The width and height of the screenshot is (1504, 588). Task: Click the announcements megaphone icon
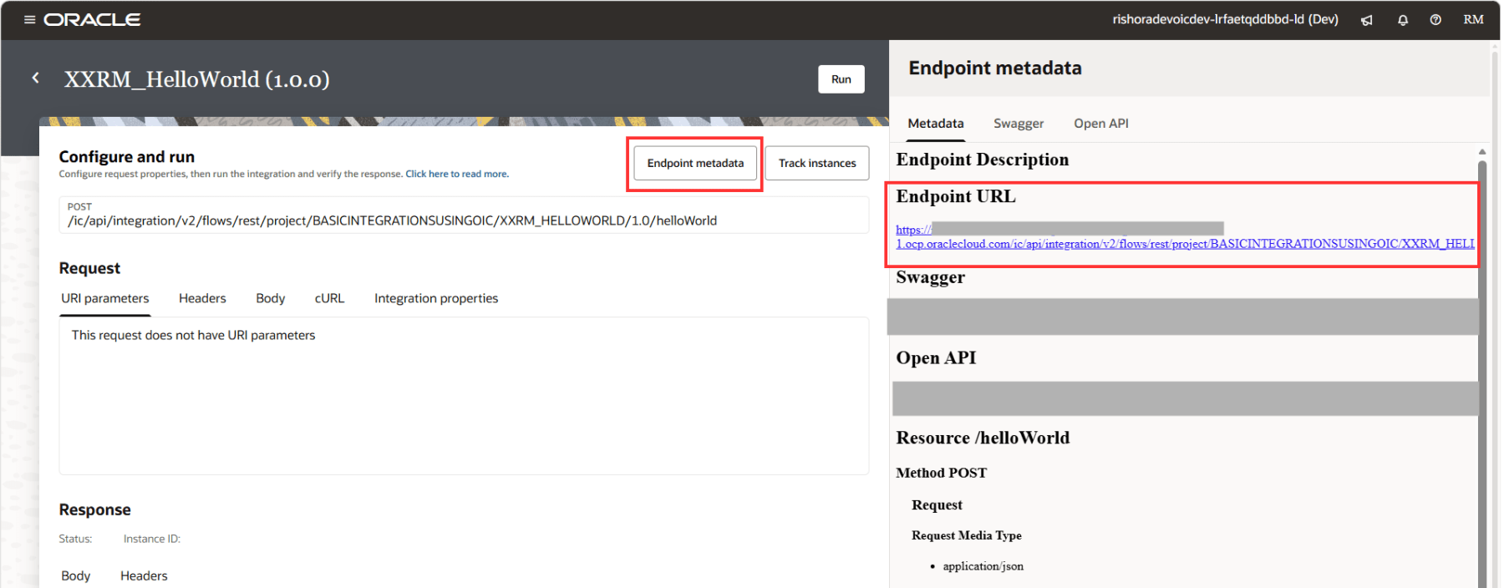point(1366,20)
